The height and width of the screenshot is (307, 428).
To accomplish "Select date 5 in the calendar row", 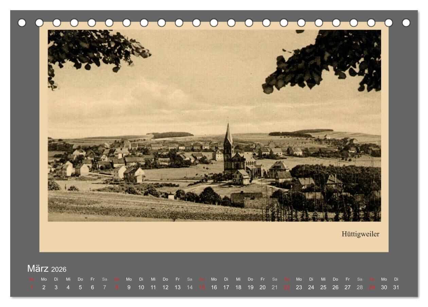I will pyautogui.click(x=80, y=287).
